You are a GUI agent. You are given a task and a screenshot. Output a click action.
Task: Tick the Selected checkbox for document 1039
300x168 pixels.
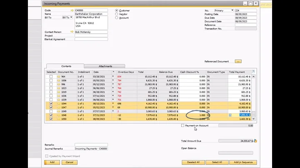pos(51,100)
